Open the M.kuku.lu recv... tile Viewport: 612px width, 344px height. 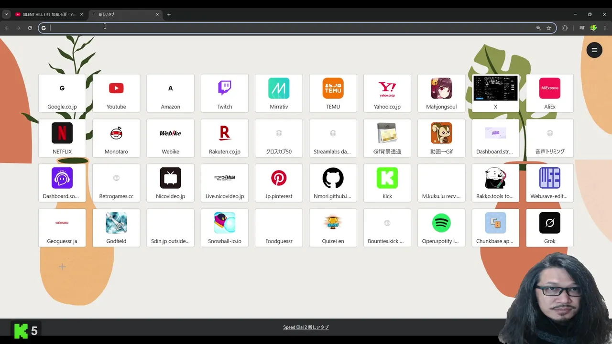click(441, 183)
